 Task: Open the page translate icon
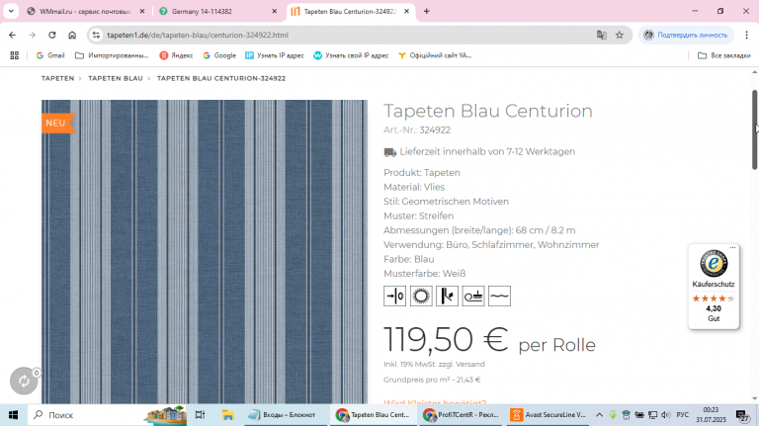(x=601, y=35)
